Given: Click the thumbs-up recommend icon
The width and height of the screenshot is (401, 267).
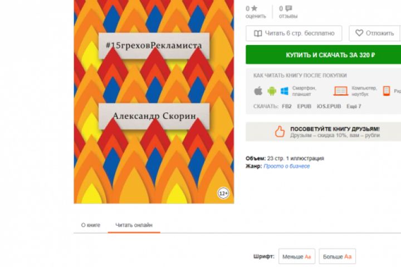Looking at the screenshot, I should tap(280, 132).
